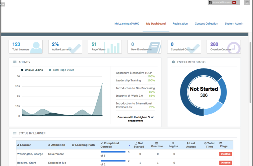The width and height of the screenshot is (253, 166).
Task: Open the red notification badge showing 15
Action: pos(234,3)
